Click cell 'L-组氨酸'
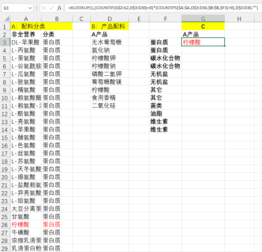Screen dimensions: 262x252 (26, 201)
